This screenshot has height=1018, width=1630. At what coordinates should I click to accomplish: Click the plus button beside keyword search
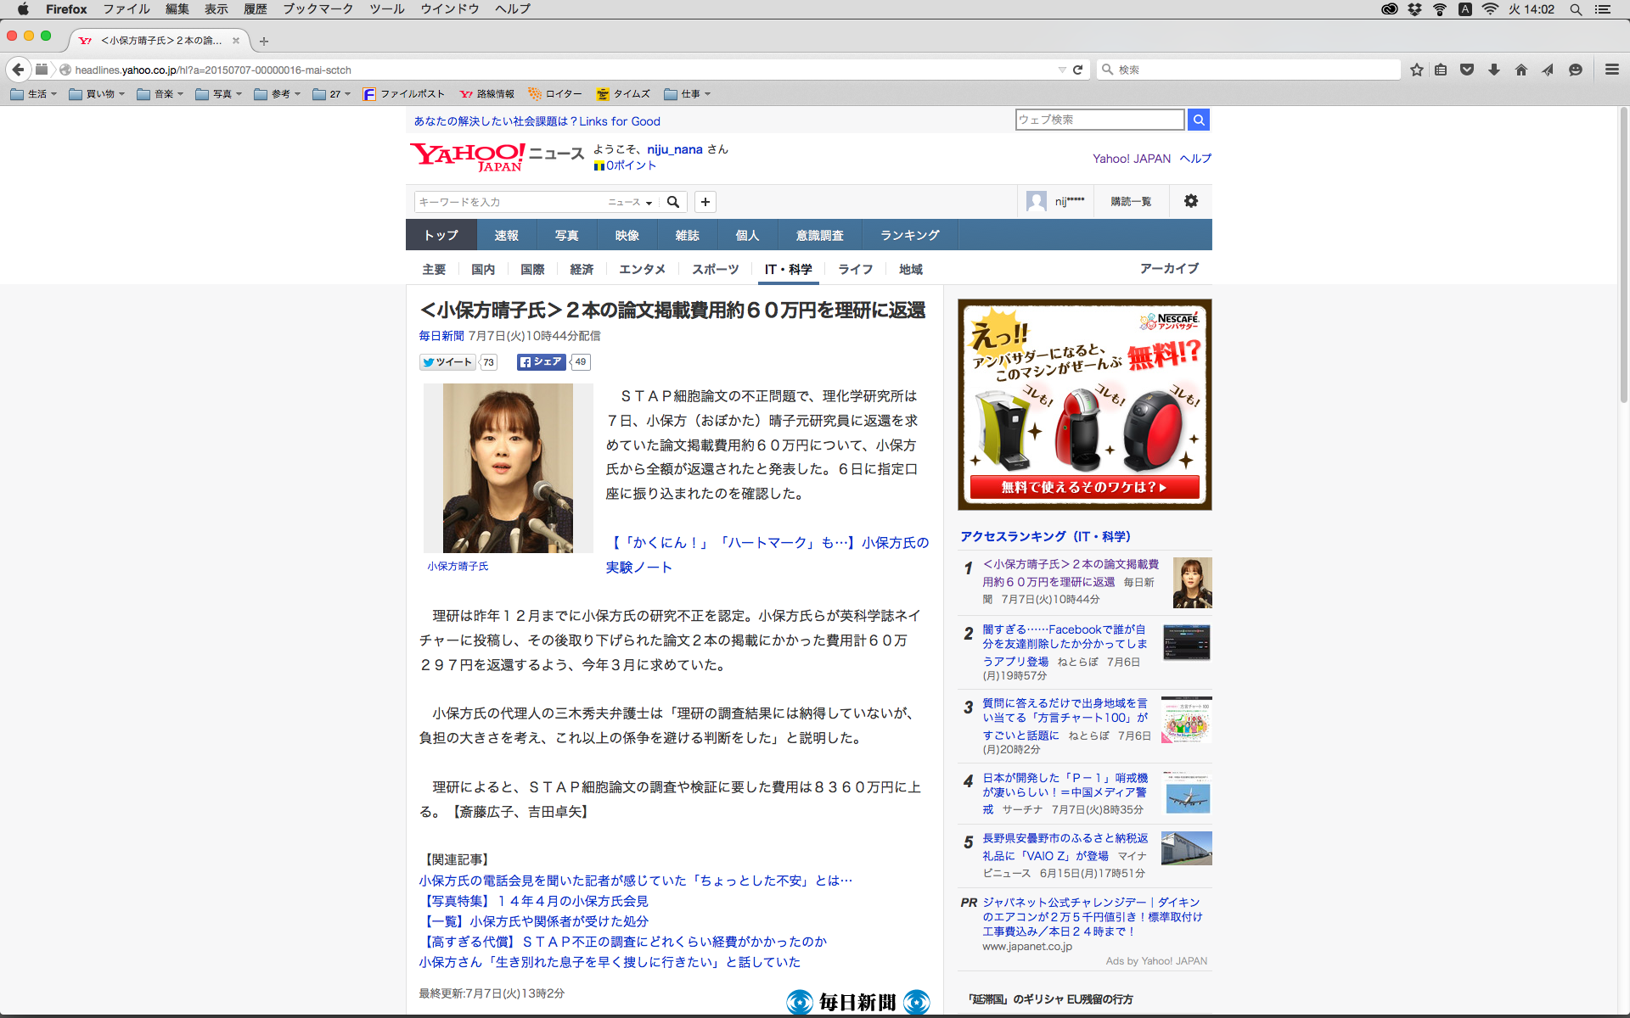705,202
